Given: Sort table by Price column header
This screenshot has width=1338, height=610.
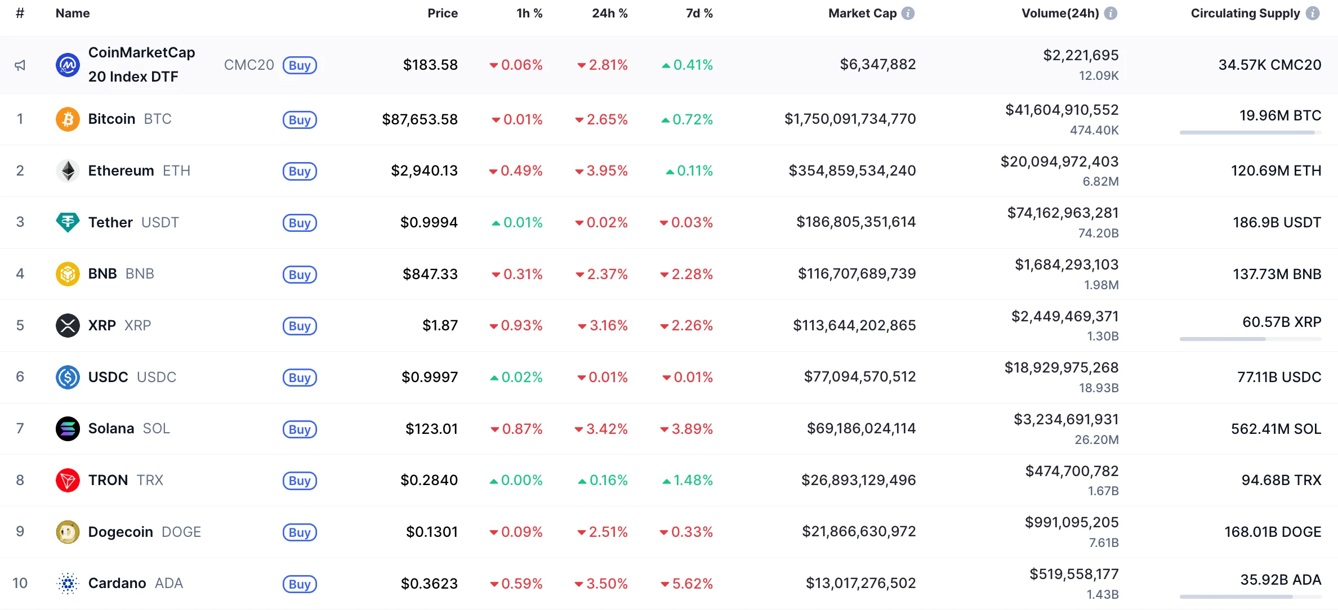Looking at the screenshot, I should [442, 14].
